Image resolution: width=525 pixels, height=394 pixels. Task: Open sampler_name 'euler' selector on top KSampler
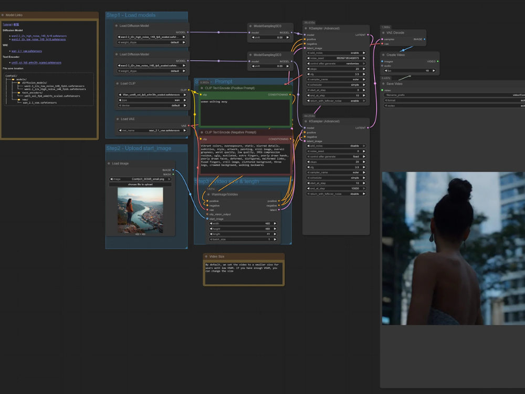click(336, 79)
